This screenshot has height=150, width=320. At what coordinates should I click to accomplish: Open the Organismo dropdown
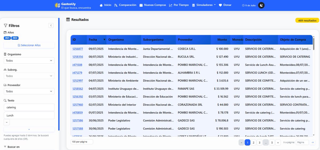click(29, 61)
